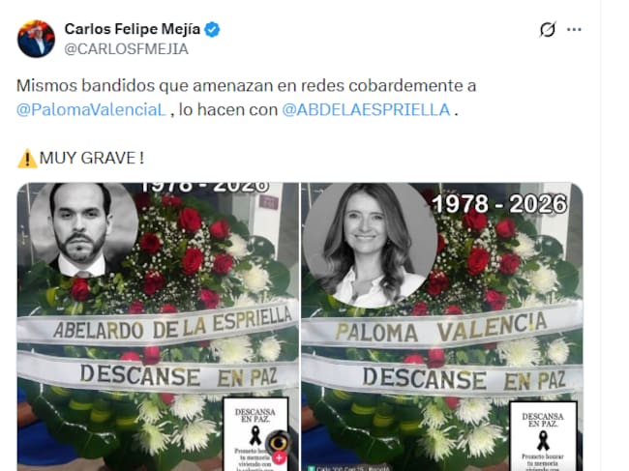Open Carlos Felipe Mejía's profile avatar
The width and height of the screenshot is (629, 471).
[36, 39]
